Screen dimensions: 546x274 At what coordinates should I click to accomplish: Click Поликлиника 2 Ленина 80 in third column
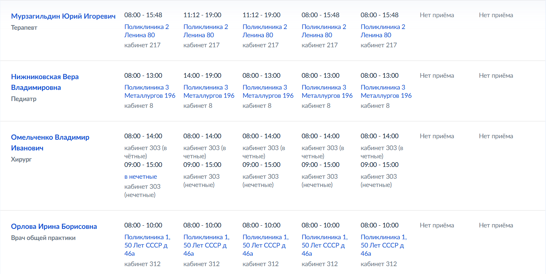tap(265, 31)
